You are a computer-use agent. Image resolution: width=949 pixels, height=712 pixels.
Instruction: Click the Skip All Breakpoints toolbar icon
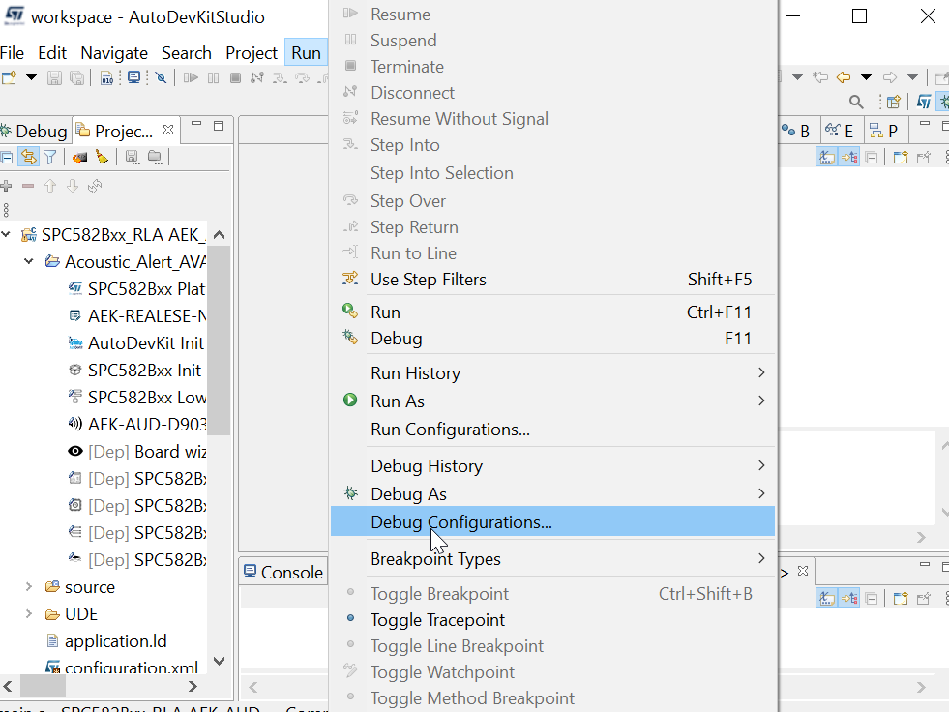click(x=161, y=77)
